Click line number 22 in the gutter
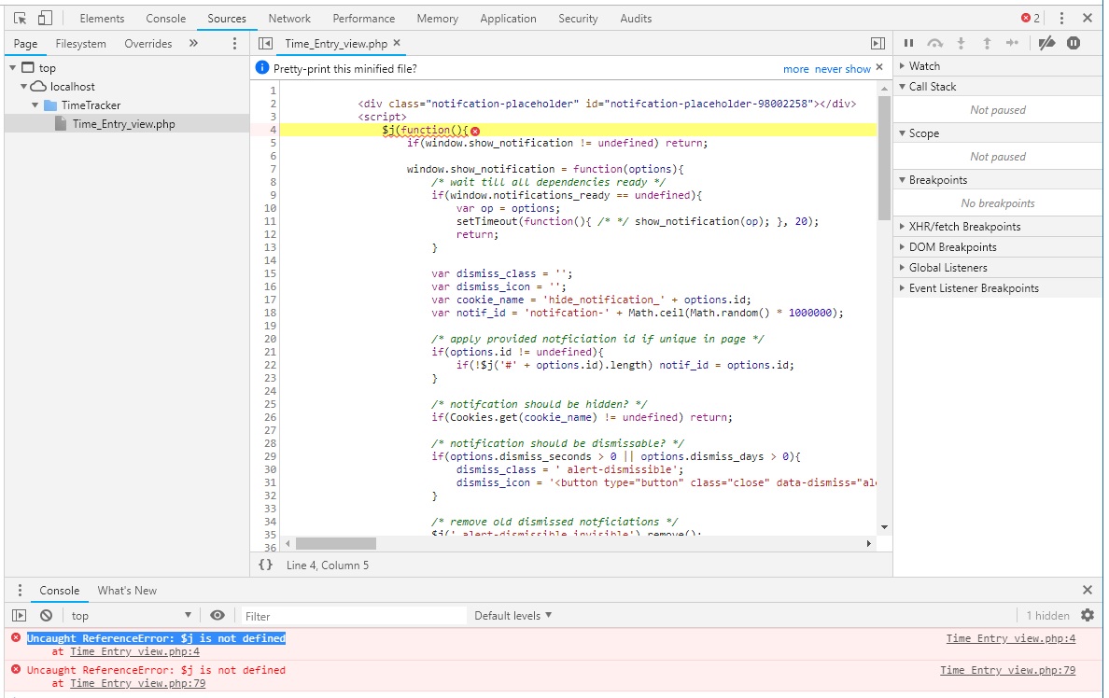 pyautogui.click(x=270, y=365)
